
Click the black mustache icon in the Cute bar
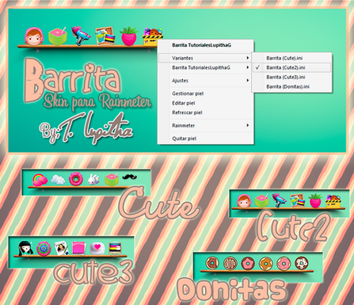(x=130, y=177)
